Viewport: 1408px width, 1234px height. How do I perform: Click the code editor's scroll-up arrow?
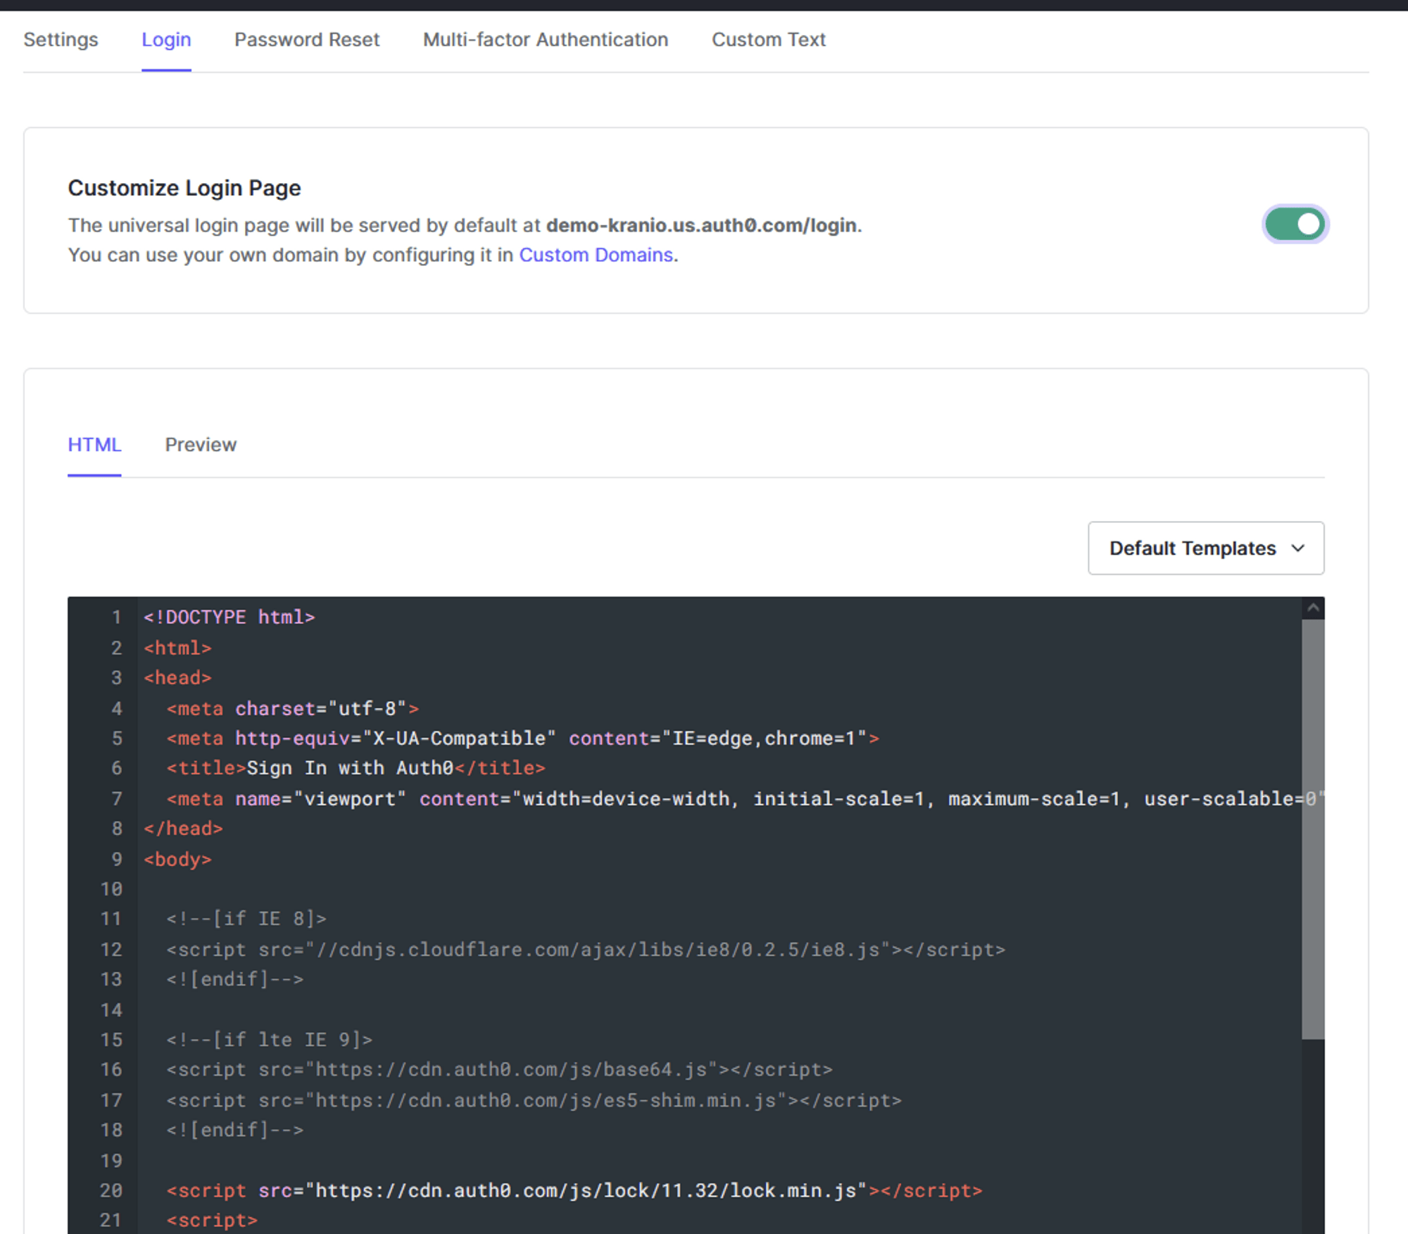pos(1312,607)
